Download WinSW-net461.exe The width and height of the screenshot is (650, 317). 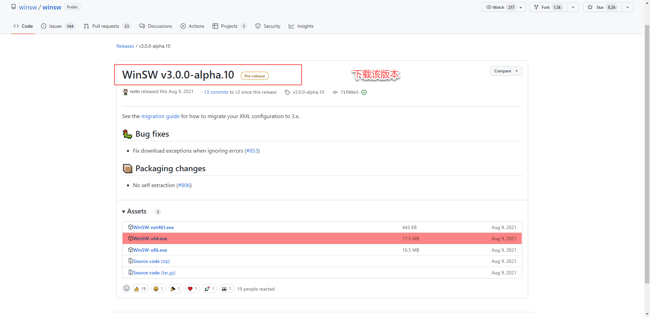(153, 227)
